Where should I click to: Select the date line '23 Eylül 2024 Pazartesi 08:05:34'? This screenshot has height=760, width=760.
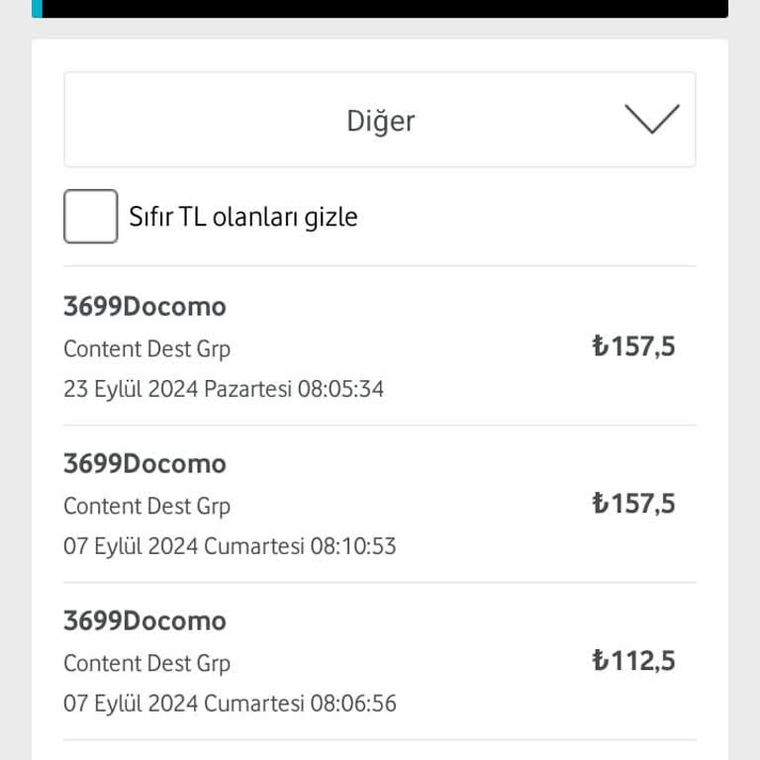(x=224, y=389)
